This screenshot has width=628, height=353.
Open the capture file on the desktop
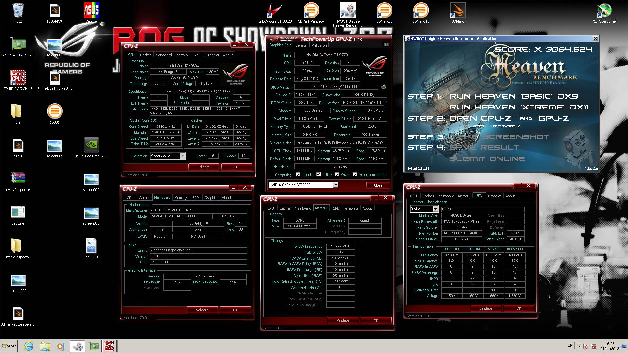coord(18,215)
